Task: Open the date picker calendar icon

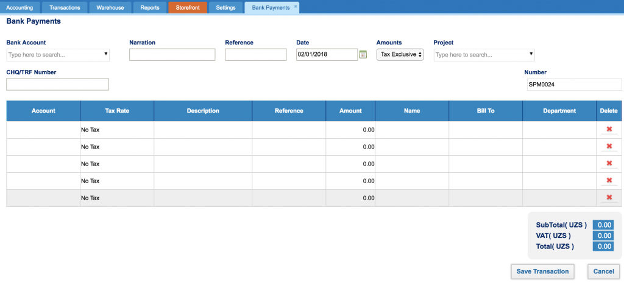Action: (x=363, y=54)
